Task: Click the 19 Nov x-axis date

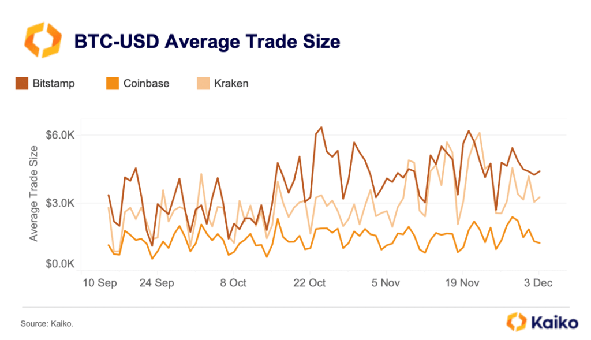Action: 462,283
